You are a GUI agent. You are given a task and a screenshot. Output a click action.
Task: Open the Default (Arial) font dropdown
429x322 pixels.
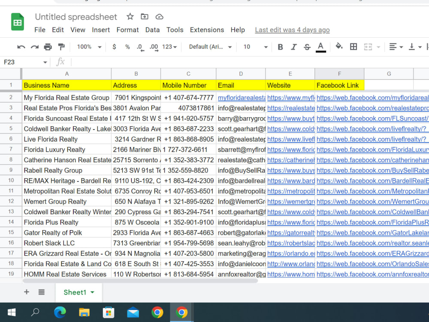point(210,47)
